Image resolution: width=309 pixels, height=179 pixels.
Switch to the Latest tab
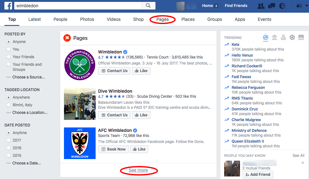point(35,19)
